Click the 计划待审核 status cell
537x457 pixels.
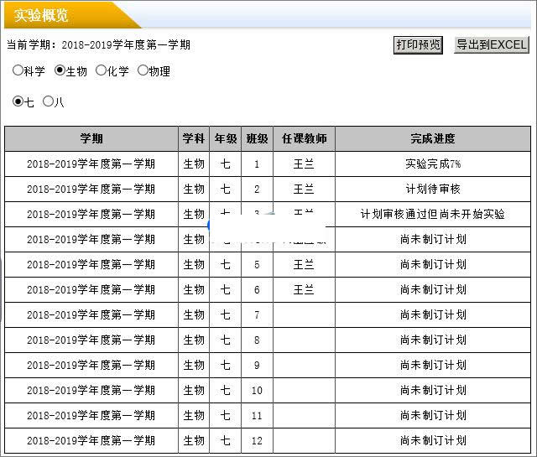433,189
